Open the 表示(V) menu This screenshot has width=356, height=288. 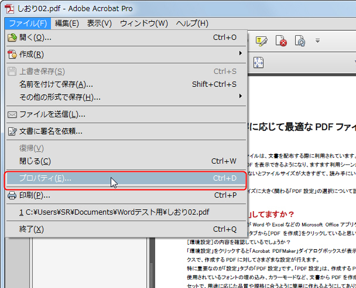point(99,23)
